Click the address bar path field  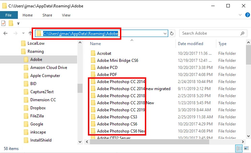point(101,33)
